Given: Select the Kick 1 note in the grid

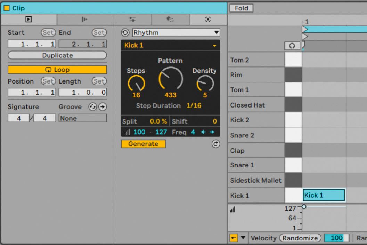Looking at the screenshot, I should click(x=323, y=195).
